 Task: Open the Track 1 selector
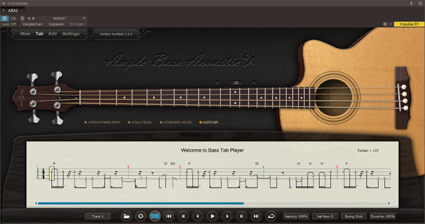tap(98, 217)
